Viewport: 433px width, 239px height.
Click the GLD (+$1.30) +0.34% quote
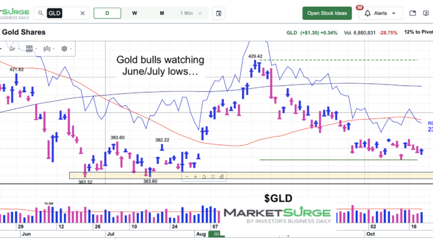pos(312,33)
